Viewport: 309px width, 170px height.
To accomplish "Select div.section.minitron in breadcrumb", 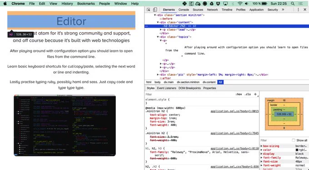I will pos(188,82).
